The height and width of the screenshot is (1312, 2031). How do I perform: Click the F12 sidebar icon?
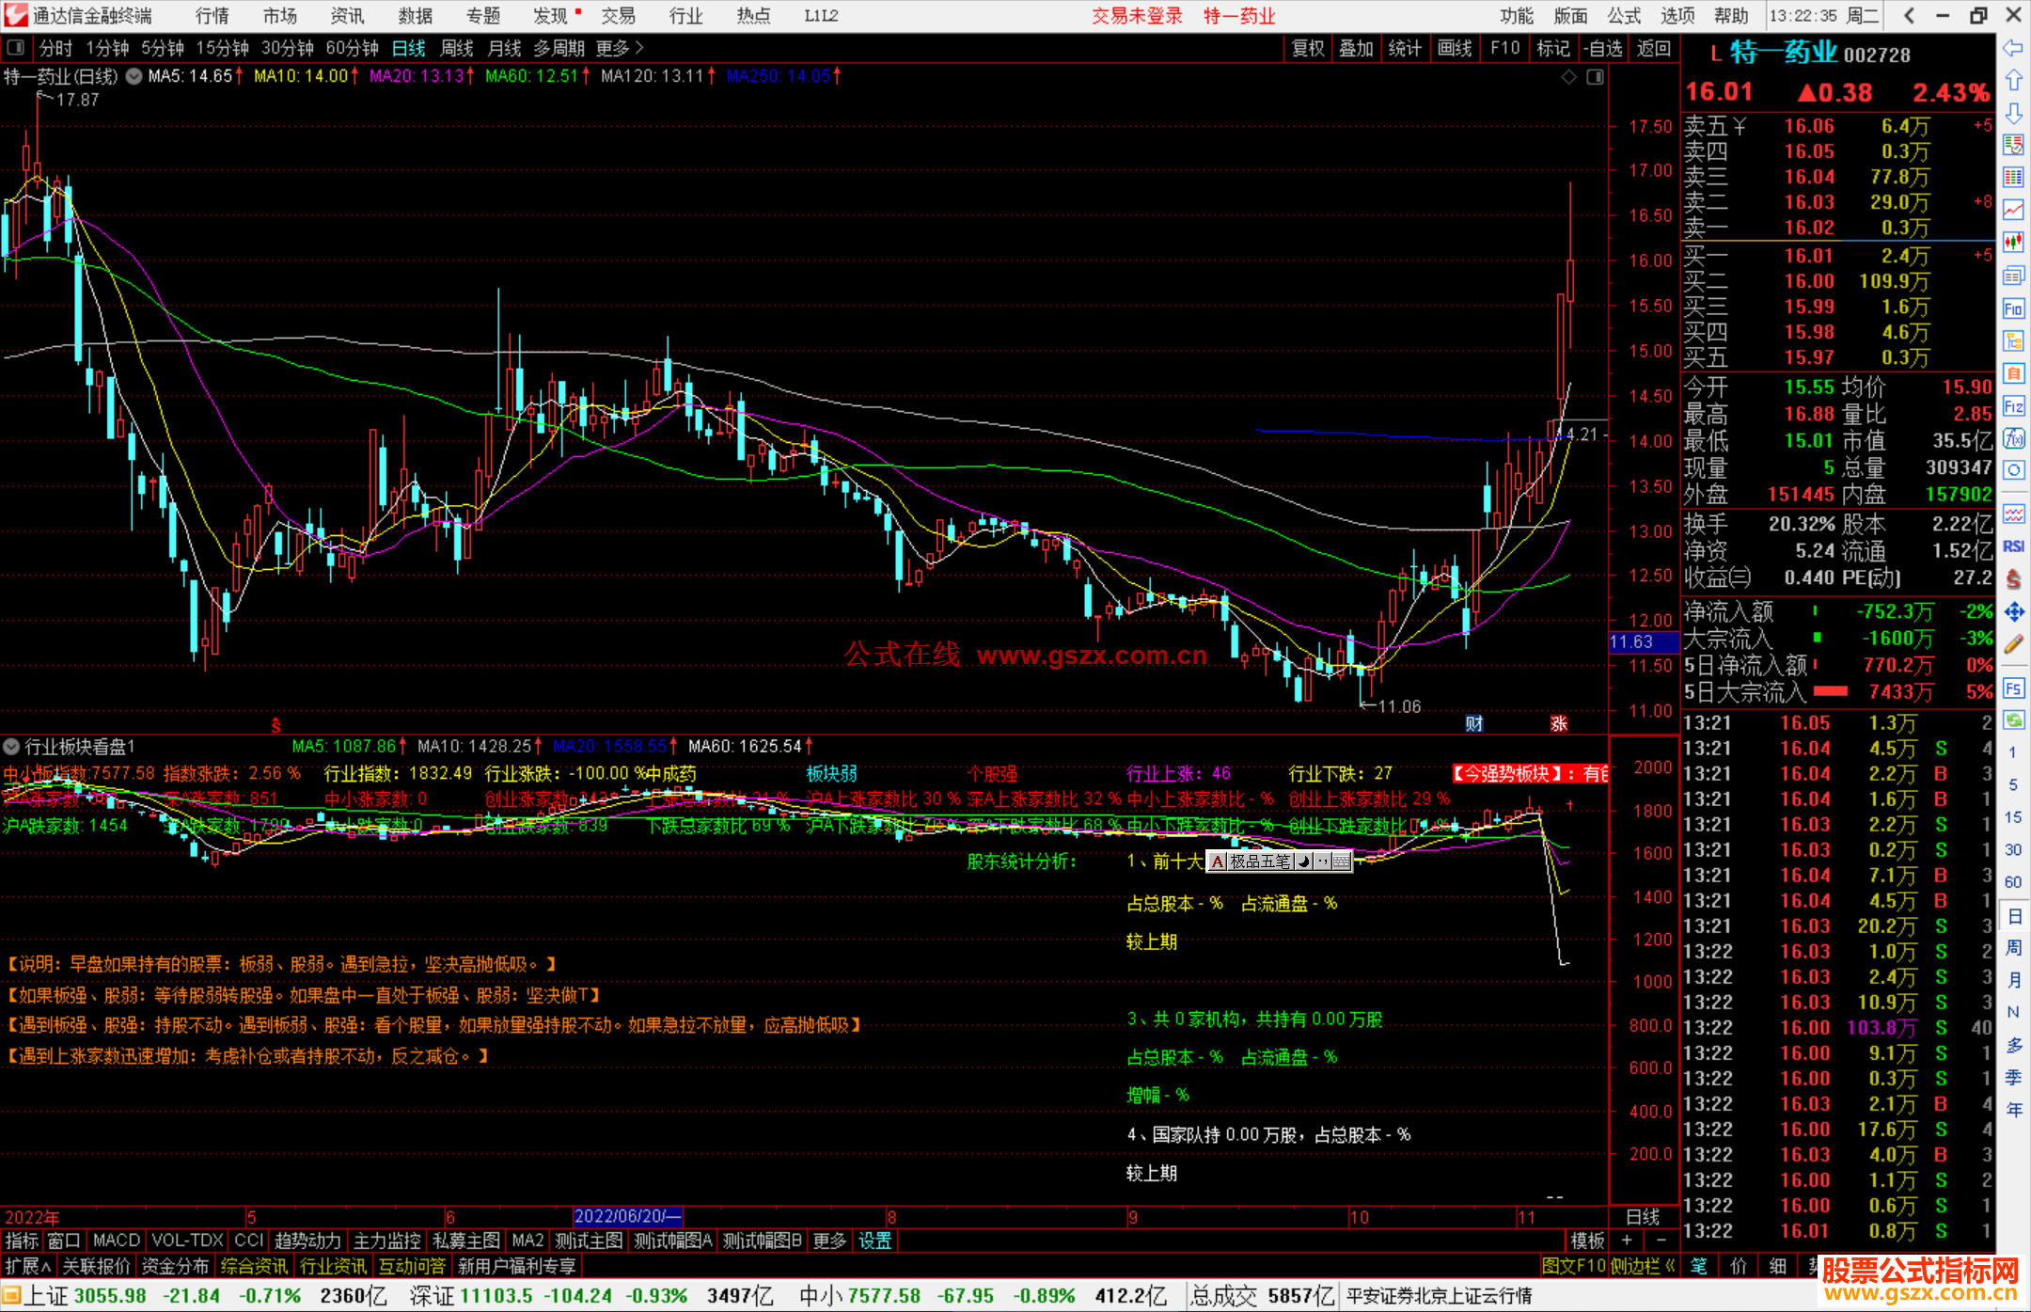pyautogui.click(x=2013, y=406)
